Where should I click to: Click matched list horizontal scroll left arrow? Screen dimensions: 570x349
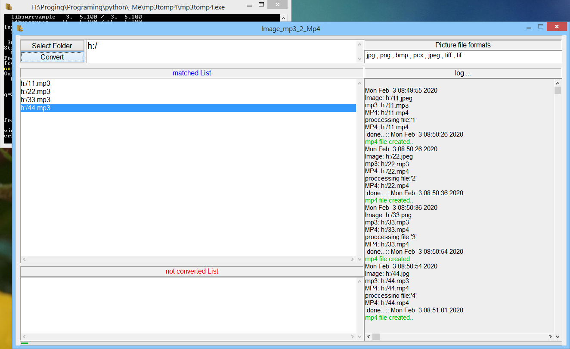pos(24,259)
